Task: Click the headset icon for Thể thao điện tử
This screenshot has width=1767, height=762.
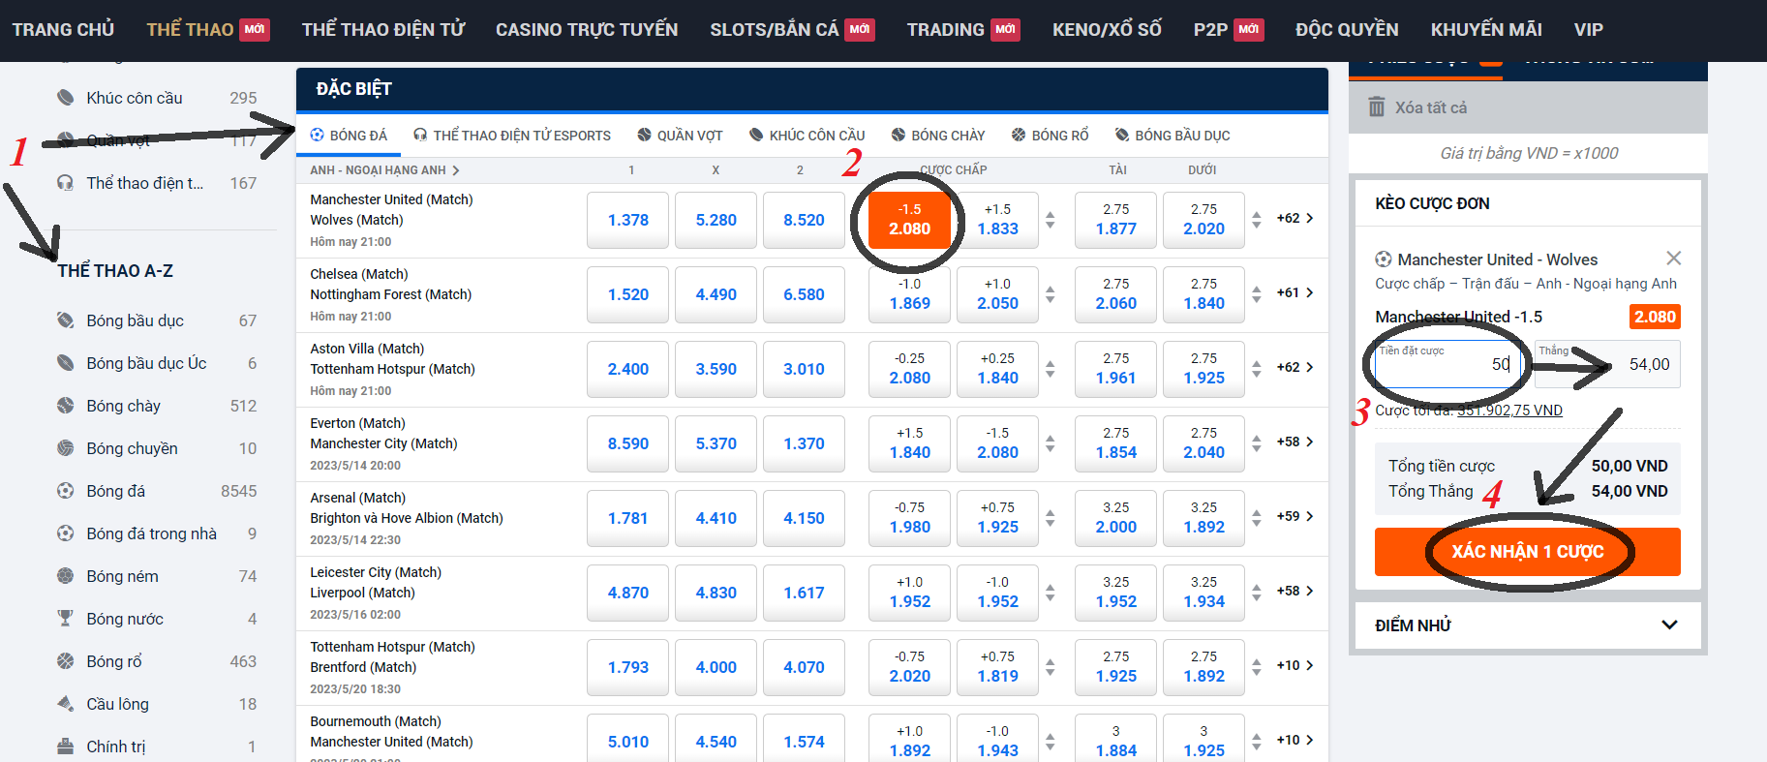Action: [x=65, y=183]
